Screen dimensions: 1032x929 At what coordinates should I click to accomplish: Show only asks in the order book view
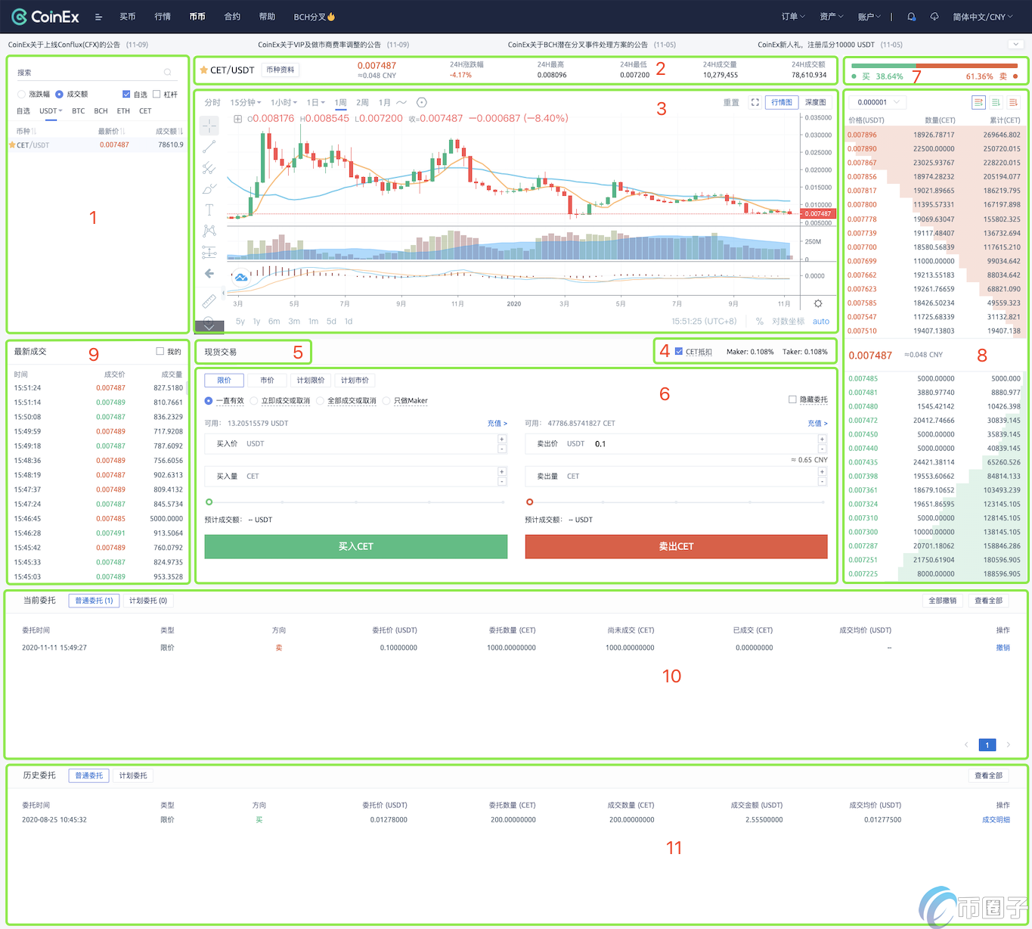1014,102
